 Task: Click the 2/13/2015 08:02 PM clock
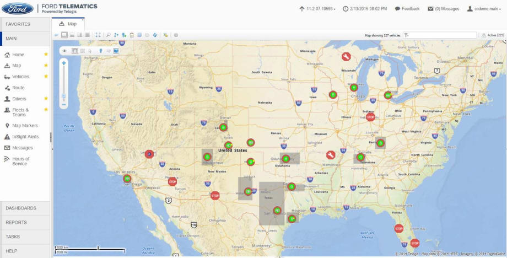(365, 9)
